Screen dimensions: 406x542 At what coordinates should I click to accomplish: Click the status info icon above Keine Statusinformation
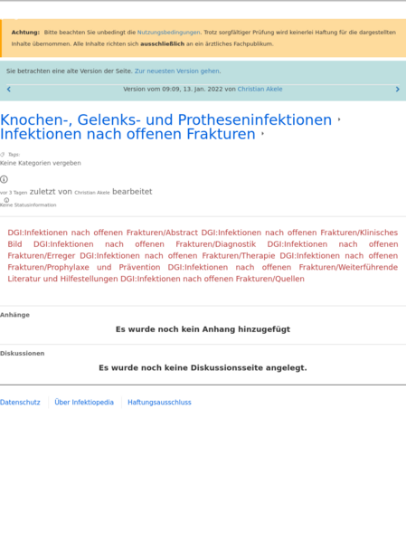click(6, 200)
